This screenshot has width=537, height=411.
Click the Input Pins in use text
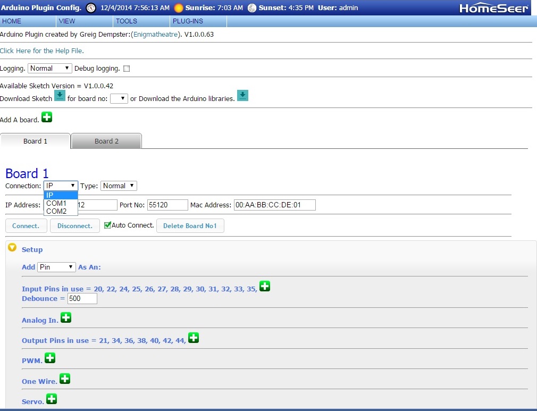(139, 289)
